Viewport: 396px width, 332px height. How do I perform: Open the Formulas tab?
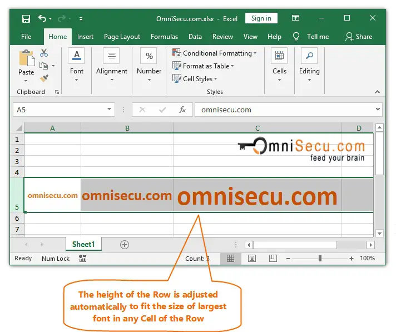164,37
